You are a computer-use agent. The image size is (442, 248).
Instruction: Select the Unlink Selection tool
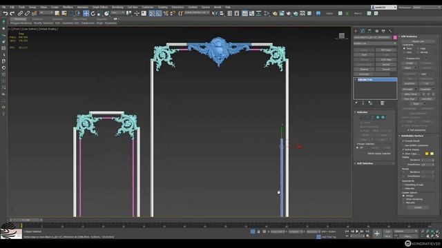(x=27, y=13)
